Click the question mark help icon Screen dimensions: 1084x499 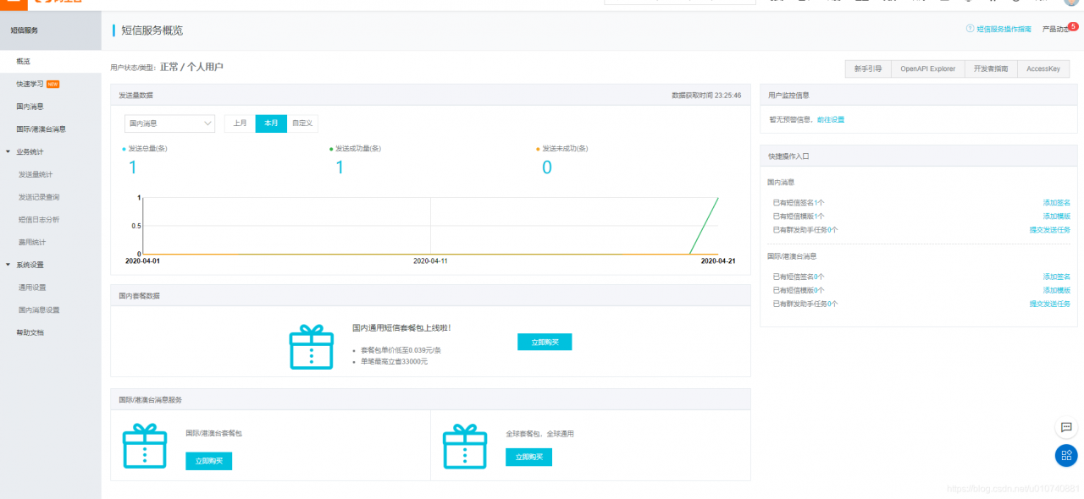coord(970,29)
